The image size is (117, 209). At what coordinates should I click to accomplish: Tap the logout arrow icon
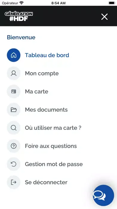pyautogui.click(x=14, y=182)
